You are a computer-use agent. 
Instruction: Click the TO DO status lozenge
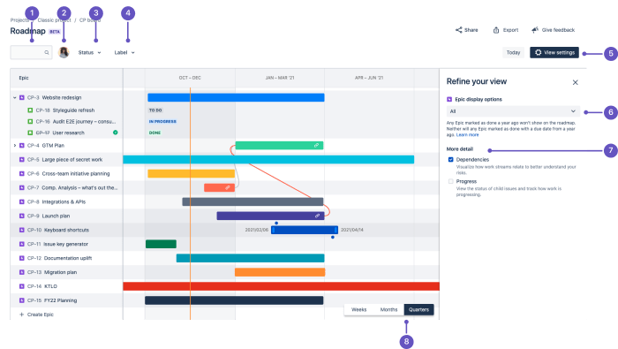point(155,110)
